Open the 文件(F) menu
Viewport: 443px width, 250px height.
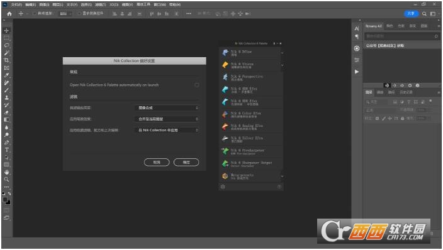pyautogui.click(x=16, y=5)
